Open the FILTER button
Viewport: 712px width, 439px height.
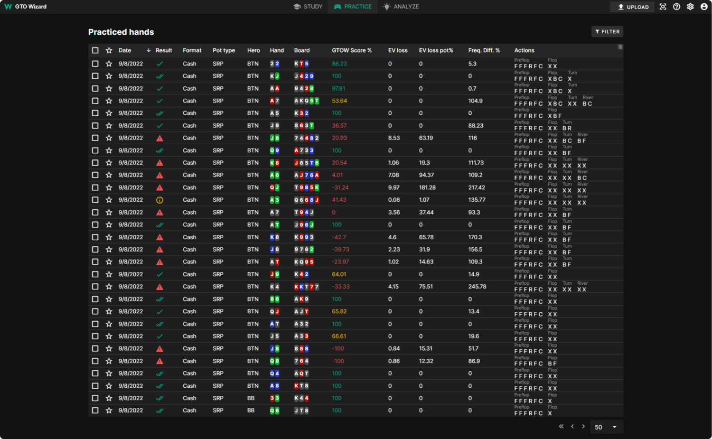607,31
